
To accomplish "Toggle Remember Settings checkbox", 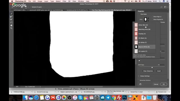I will (x=139, y=81).
